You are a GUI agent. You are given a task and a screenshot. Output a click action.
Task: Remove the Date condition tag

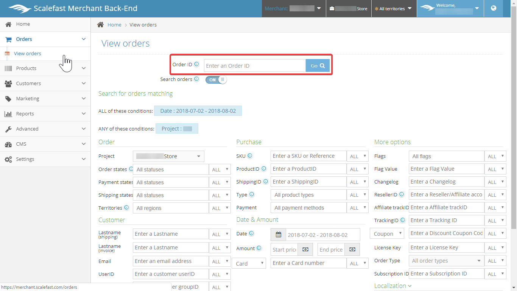pos(198,111)
